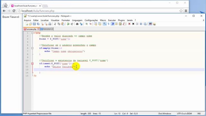
Task: Open the Editar menu
Action: (36, 20)
